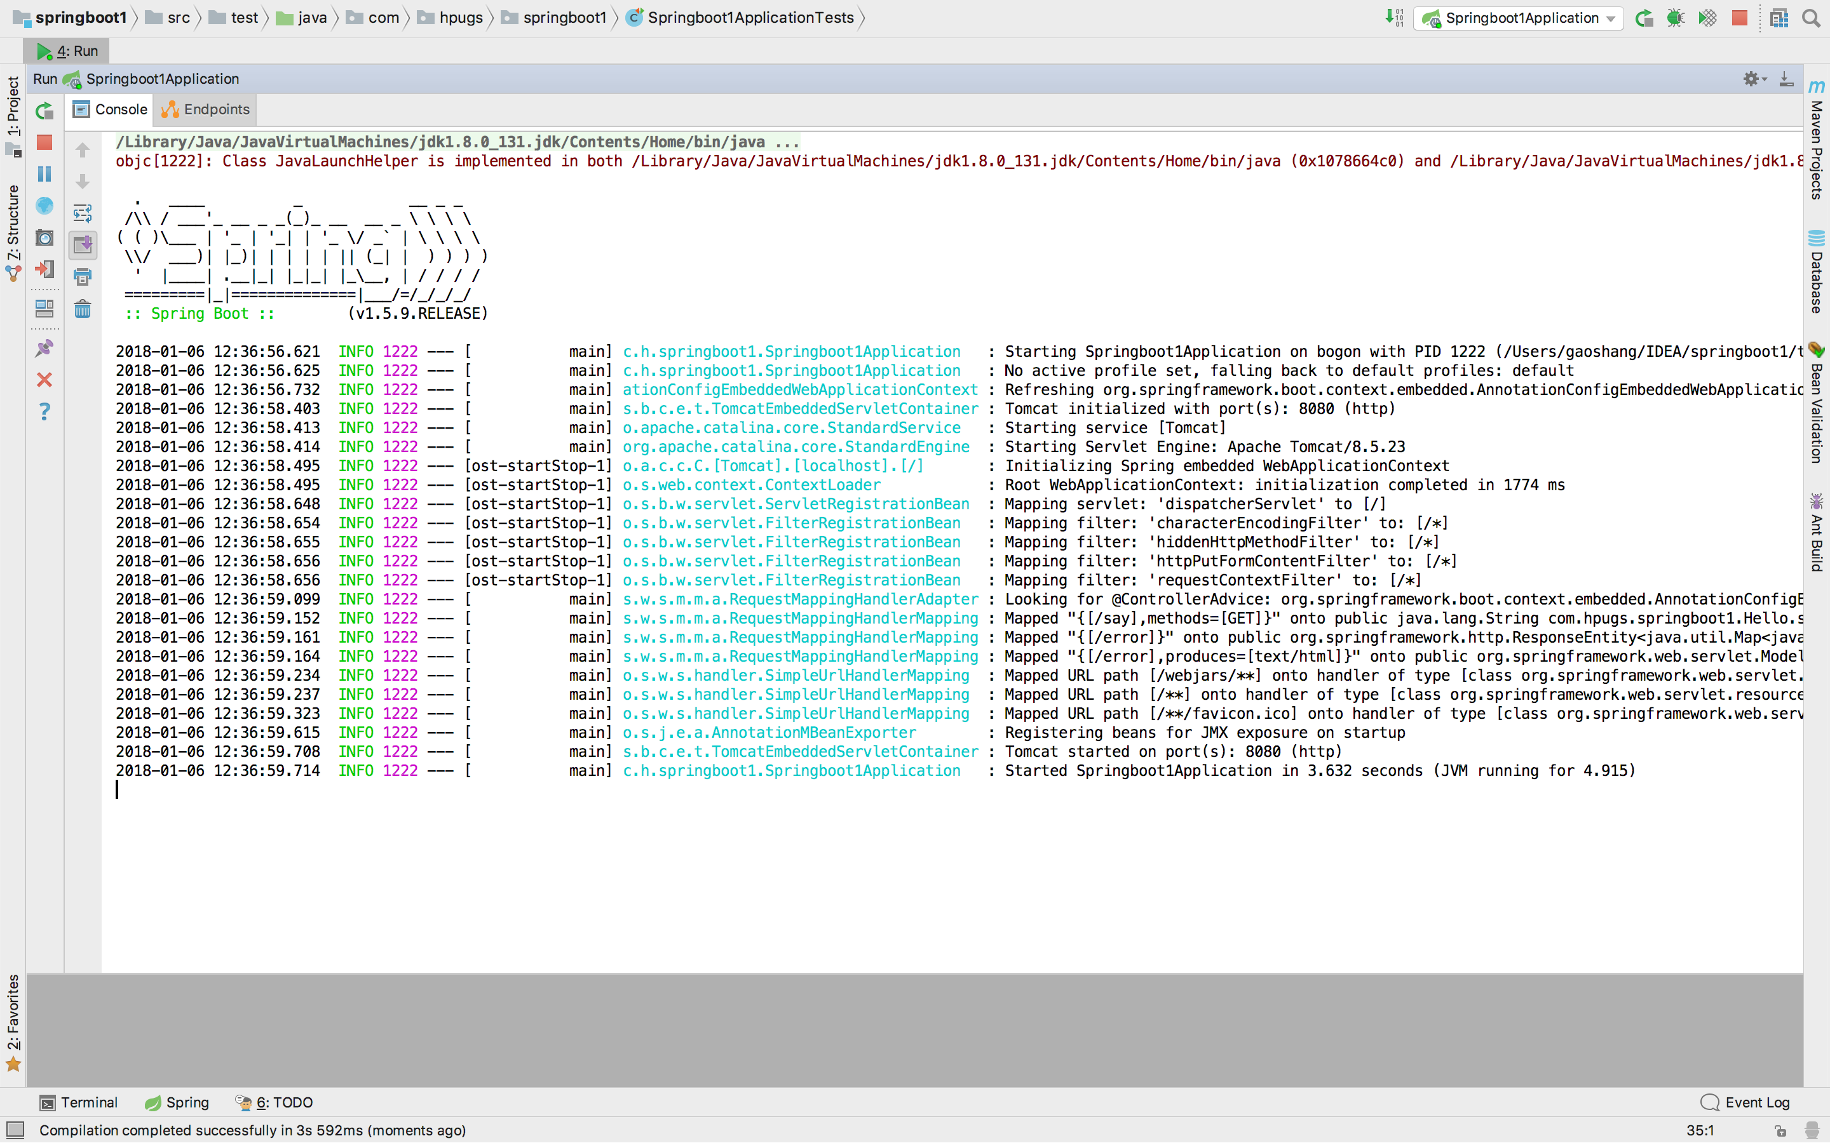
Task: Click 'Root WebApplicationContext: initialization completed' log line
Action: coord(1285,485)
